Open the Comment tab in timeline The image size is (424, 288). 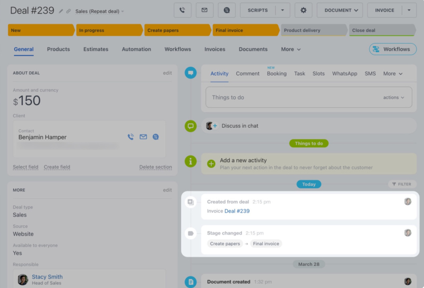coord(247,74)
